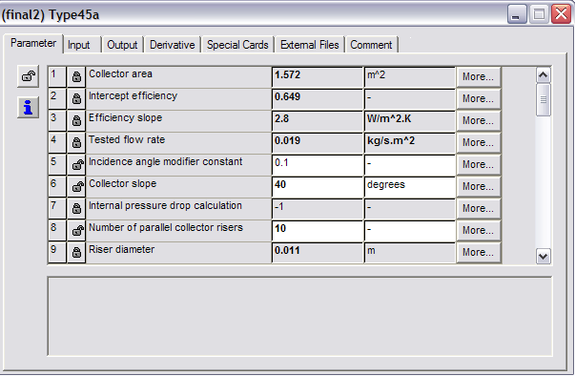575x376 pixels.
Task: Switch to the Parameter tab
Action: tap(33, 43)
